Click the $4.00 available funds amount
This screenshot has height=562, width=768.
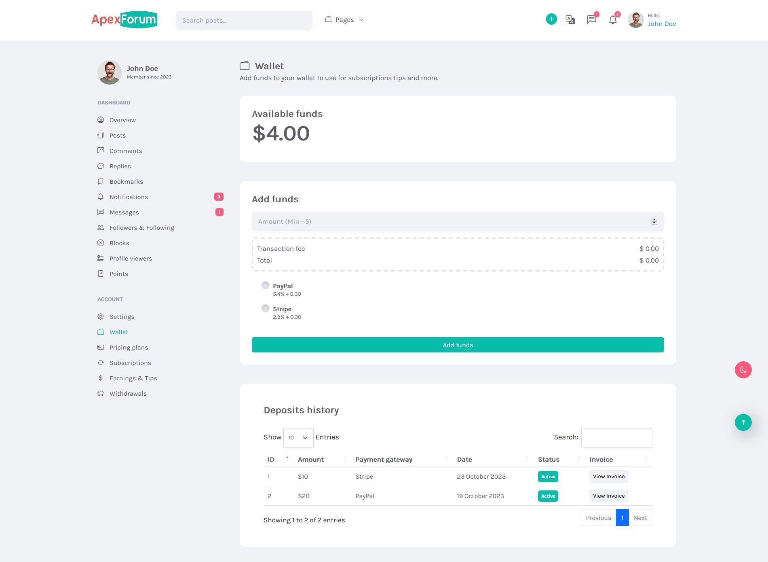(281, 134)
